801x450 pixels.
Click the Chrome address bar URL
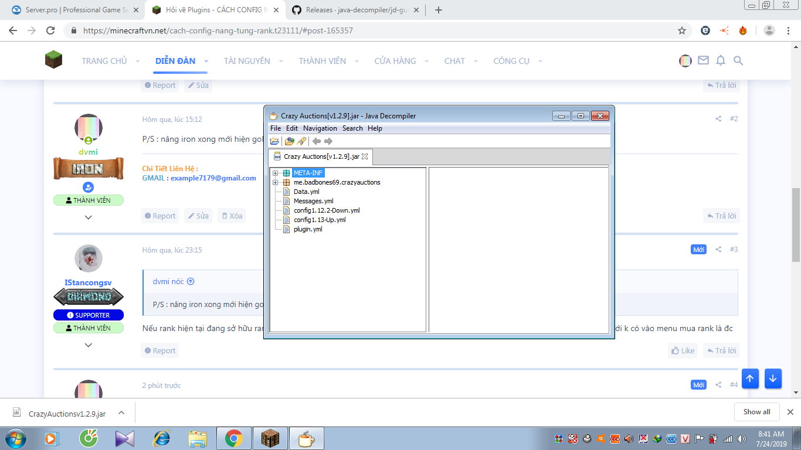pos(218,30)
